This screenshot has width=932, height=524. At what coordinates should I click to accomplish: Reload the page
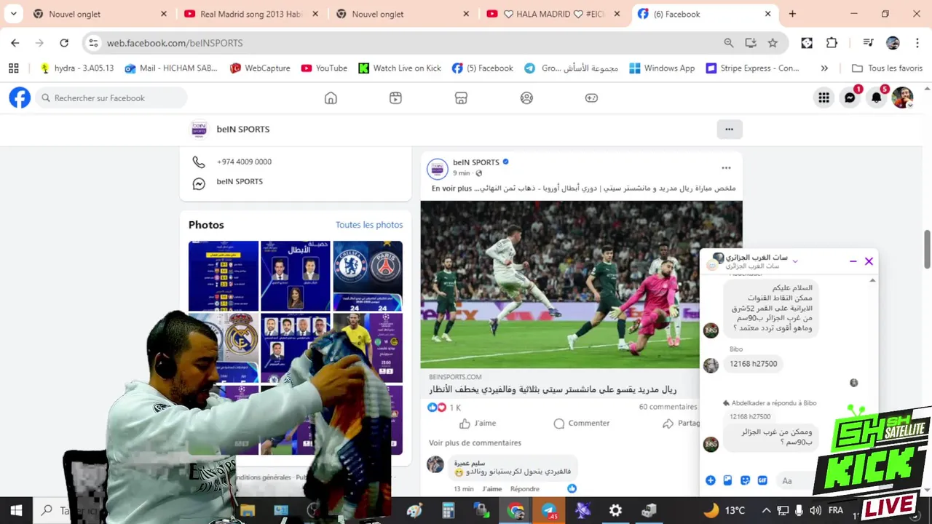(64, 43)
